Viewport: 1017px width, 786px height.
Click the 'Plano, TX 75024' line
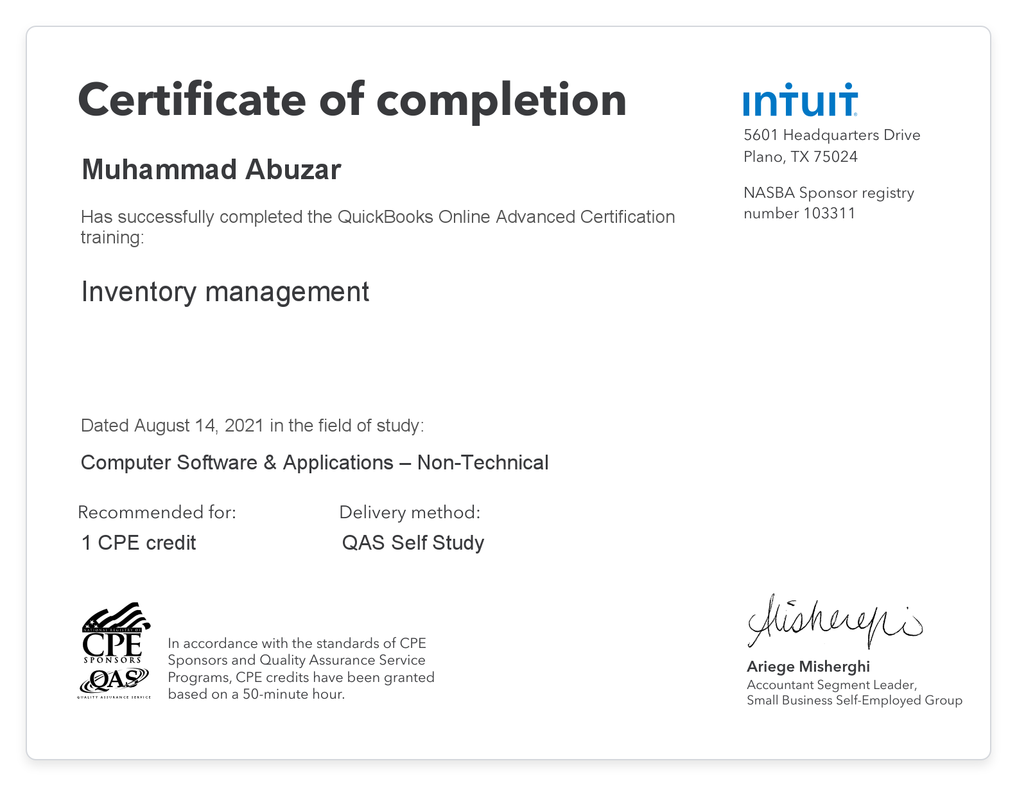801,157
